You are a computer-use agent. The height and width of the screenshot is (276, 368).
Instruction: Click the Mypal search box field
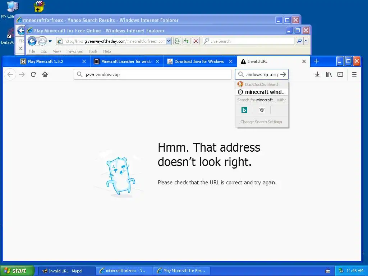coord(262,74)
